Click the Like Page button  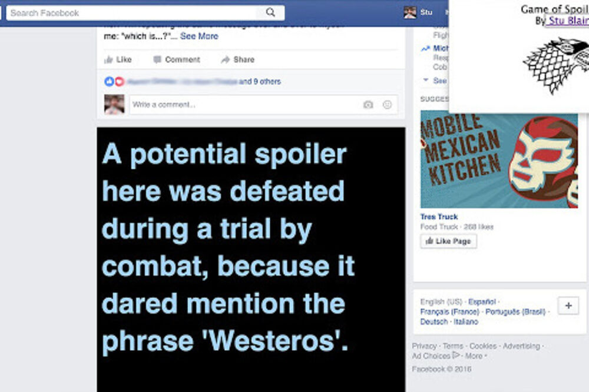pos(448,241)
